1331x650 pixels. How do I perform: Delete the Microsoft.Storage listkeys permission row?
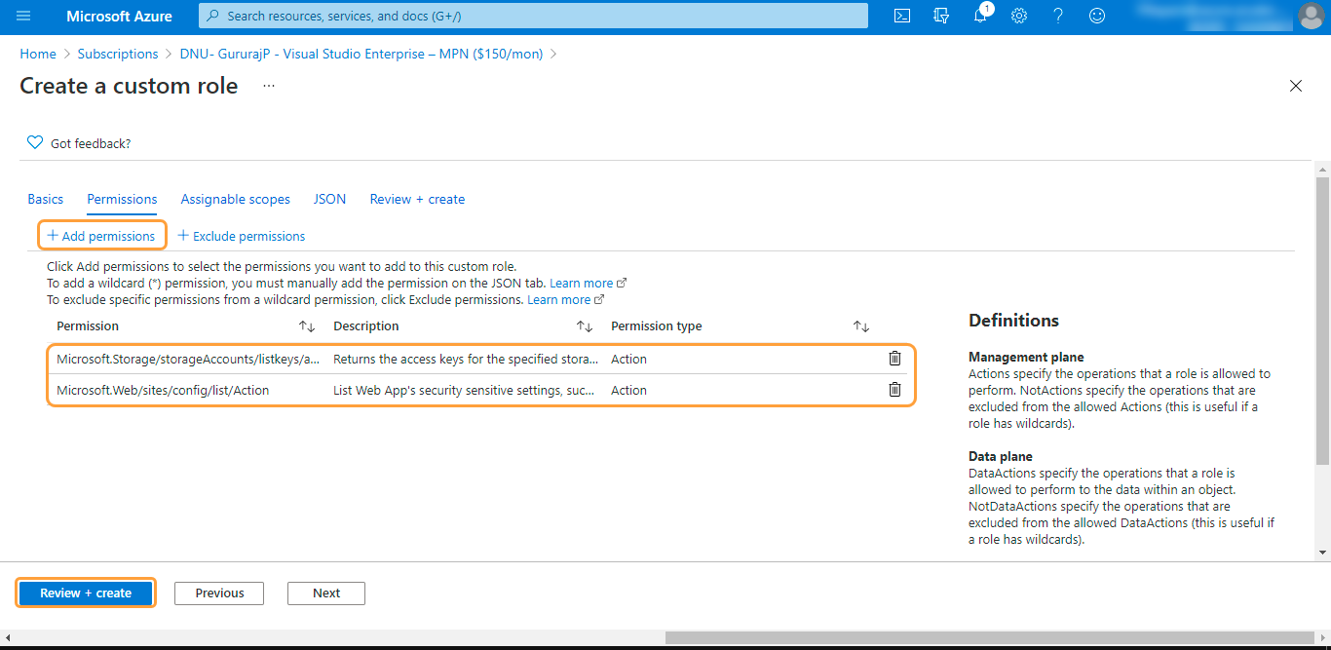(894, 358)
